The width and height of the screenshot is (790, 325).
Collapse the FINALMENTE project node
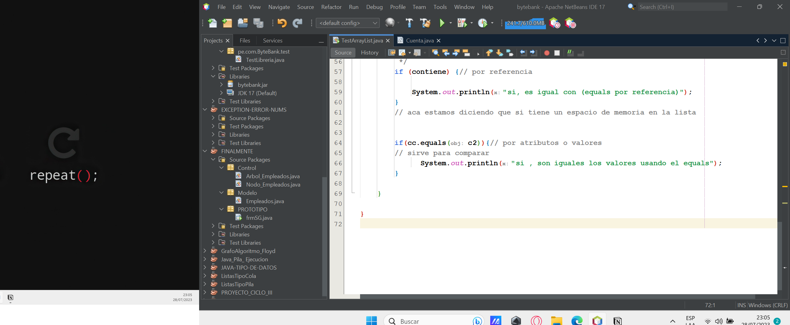coord(205,151)
